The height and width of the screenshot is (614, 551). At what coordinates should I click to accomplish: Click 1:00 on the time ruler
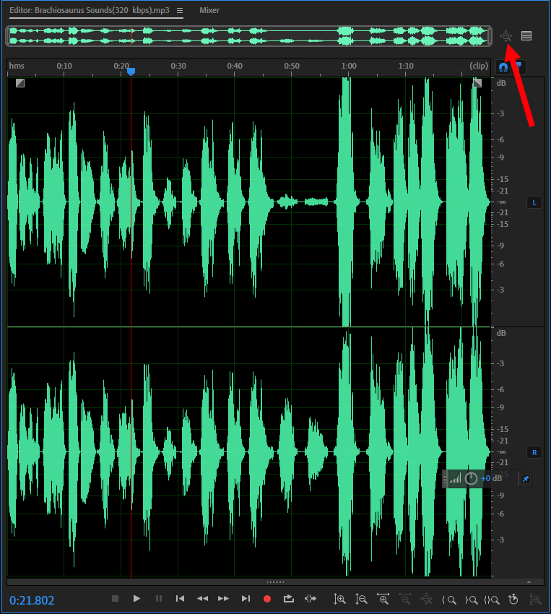coord(349,66)
